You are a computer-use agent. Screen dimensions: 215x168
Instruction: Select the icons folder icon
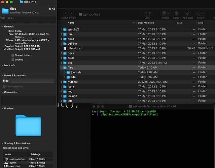65,87
